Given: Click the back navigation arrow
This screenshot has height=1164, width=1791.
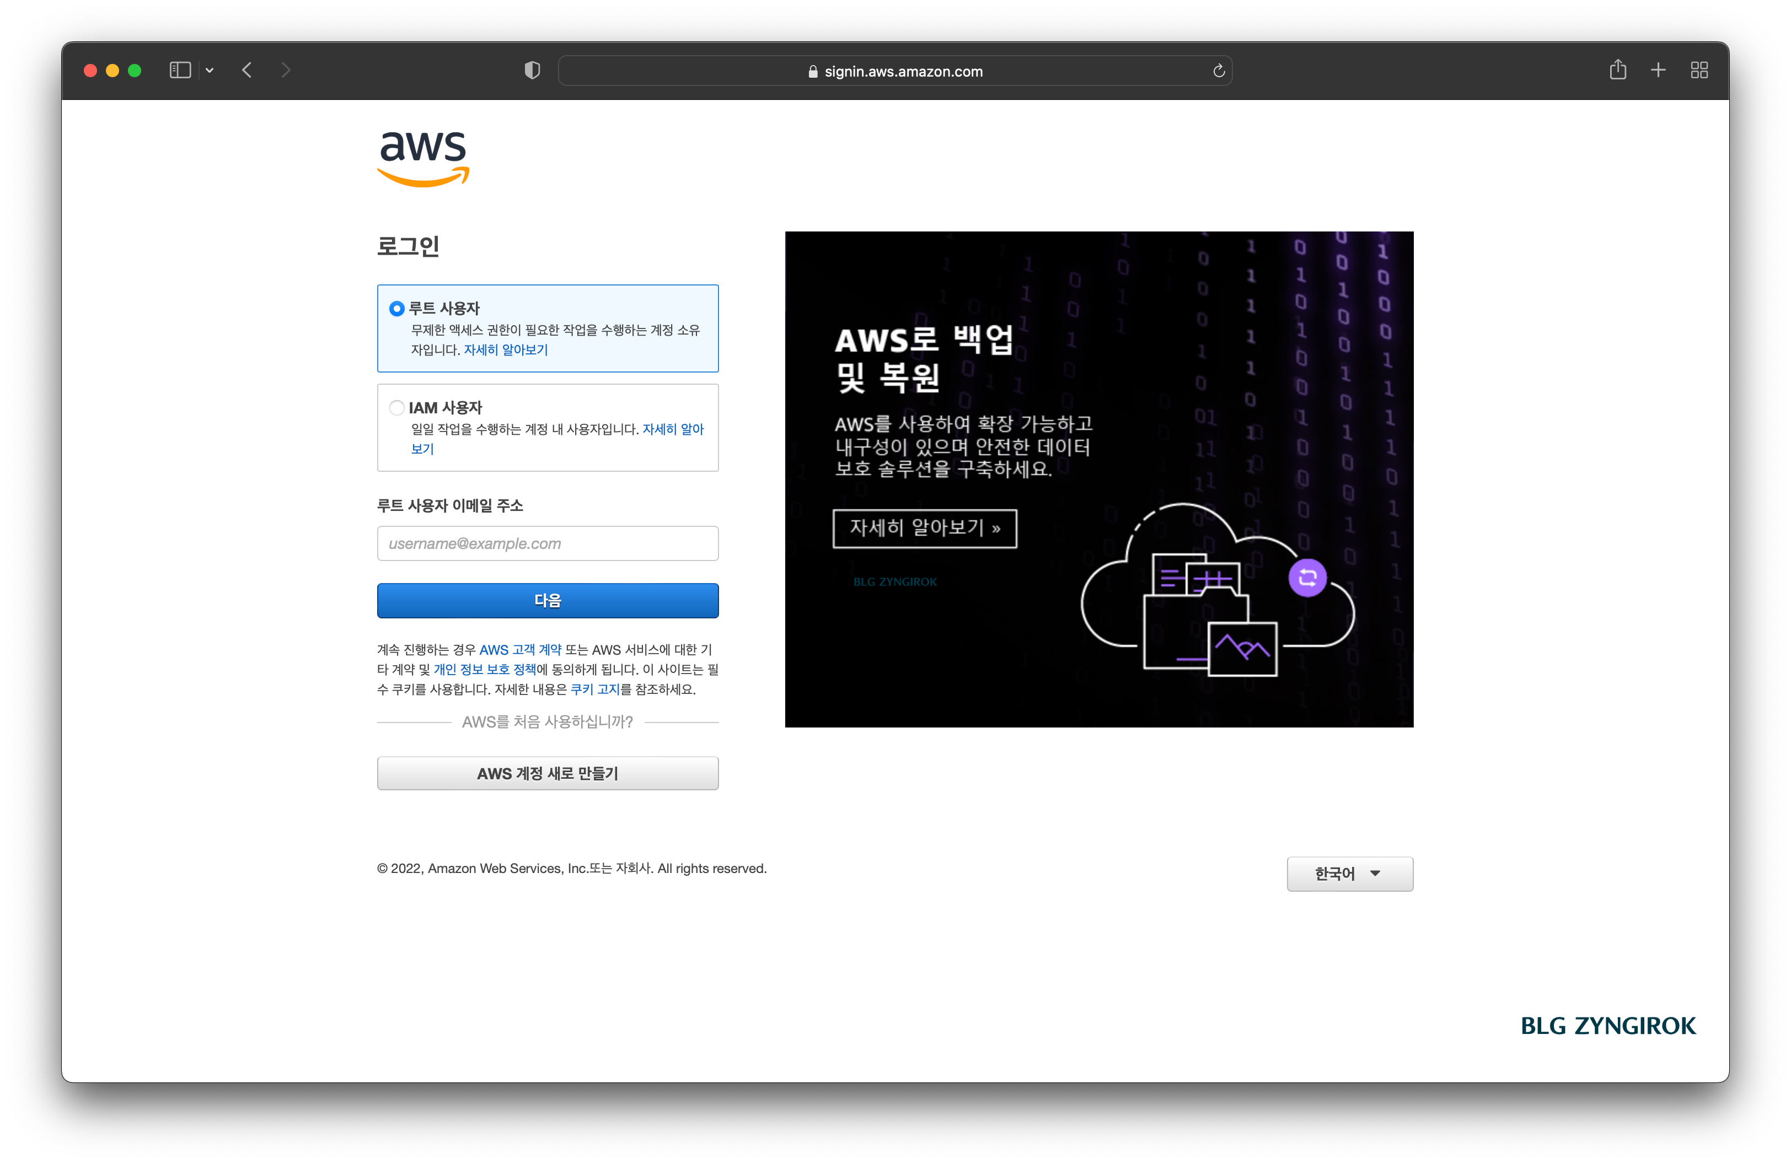Looking at the screenshot, I should 247,70.
